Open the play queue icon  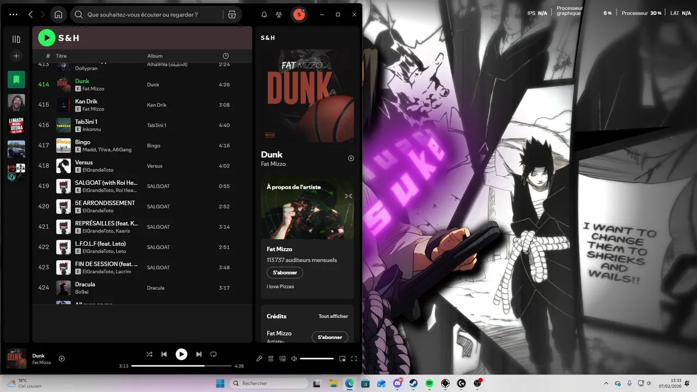click(x=271, y=359)
